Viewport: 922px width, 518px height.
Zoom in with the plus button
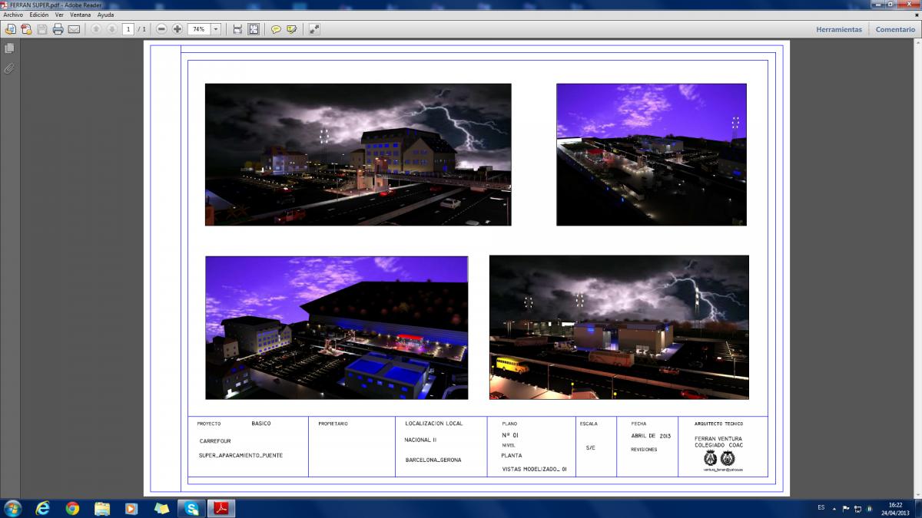pyautogui.click(x=177, y=29)
